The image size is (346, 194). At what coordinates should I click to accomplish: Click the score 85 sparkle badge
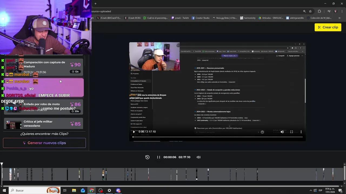pyautogui.click(x=75, y=124)
